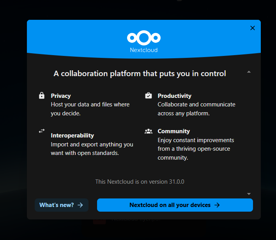Select the Privacy heading text
The image size is (276, 240).
click(x=61, y=96)
